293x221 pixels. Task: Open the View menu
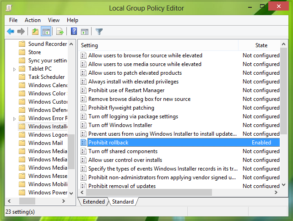(x=54, y=20)
